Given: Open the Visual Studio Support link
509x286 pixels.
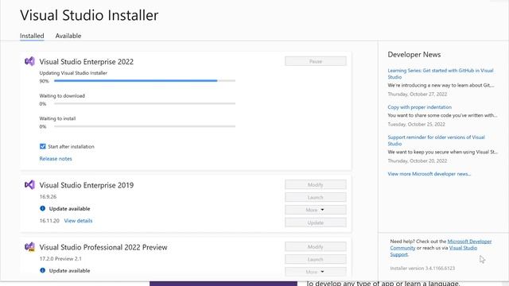Looking at the screenshot, I should [x=433, y=251].
